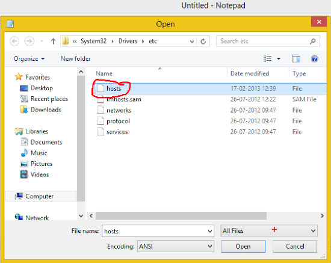The image size is (331, 263).
Task: Sort by Date modified column header
Action: (x=250, y=73)
